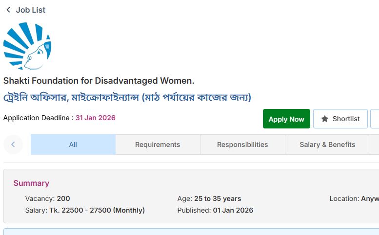379x235 pixels.
Task: Click the Published 01 Jan 2026 date
Action: click(215, 210)
